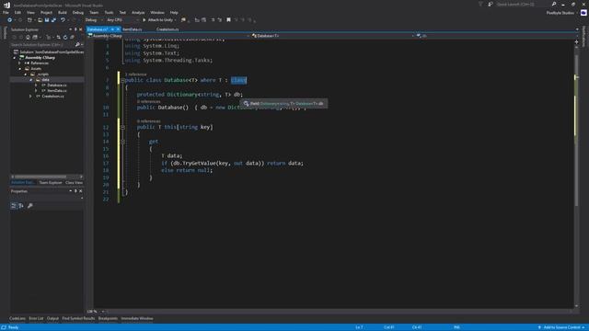The image size is (589, 331).
Task: Pin the Properties panel
Action: tap(75, 191)
